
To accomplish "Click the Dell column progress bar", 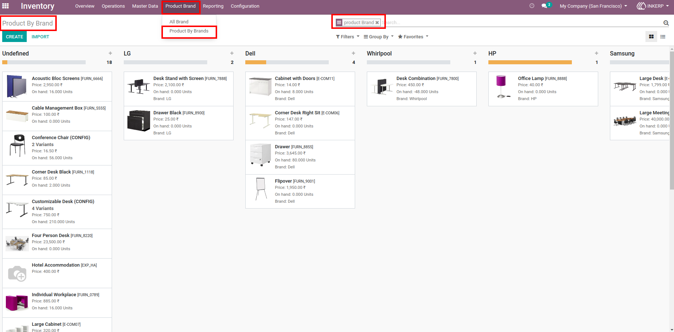I will (287, 62).
